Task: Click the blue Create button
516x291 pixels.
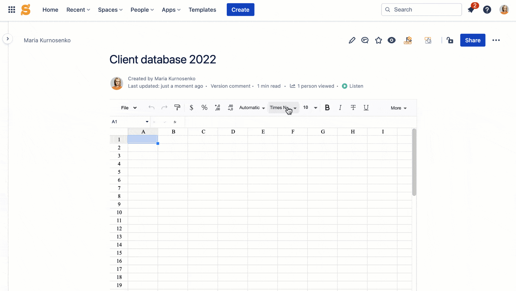Action: (240, 10)
